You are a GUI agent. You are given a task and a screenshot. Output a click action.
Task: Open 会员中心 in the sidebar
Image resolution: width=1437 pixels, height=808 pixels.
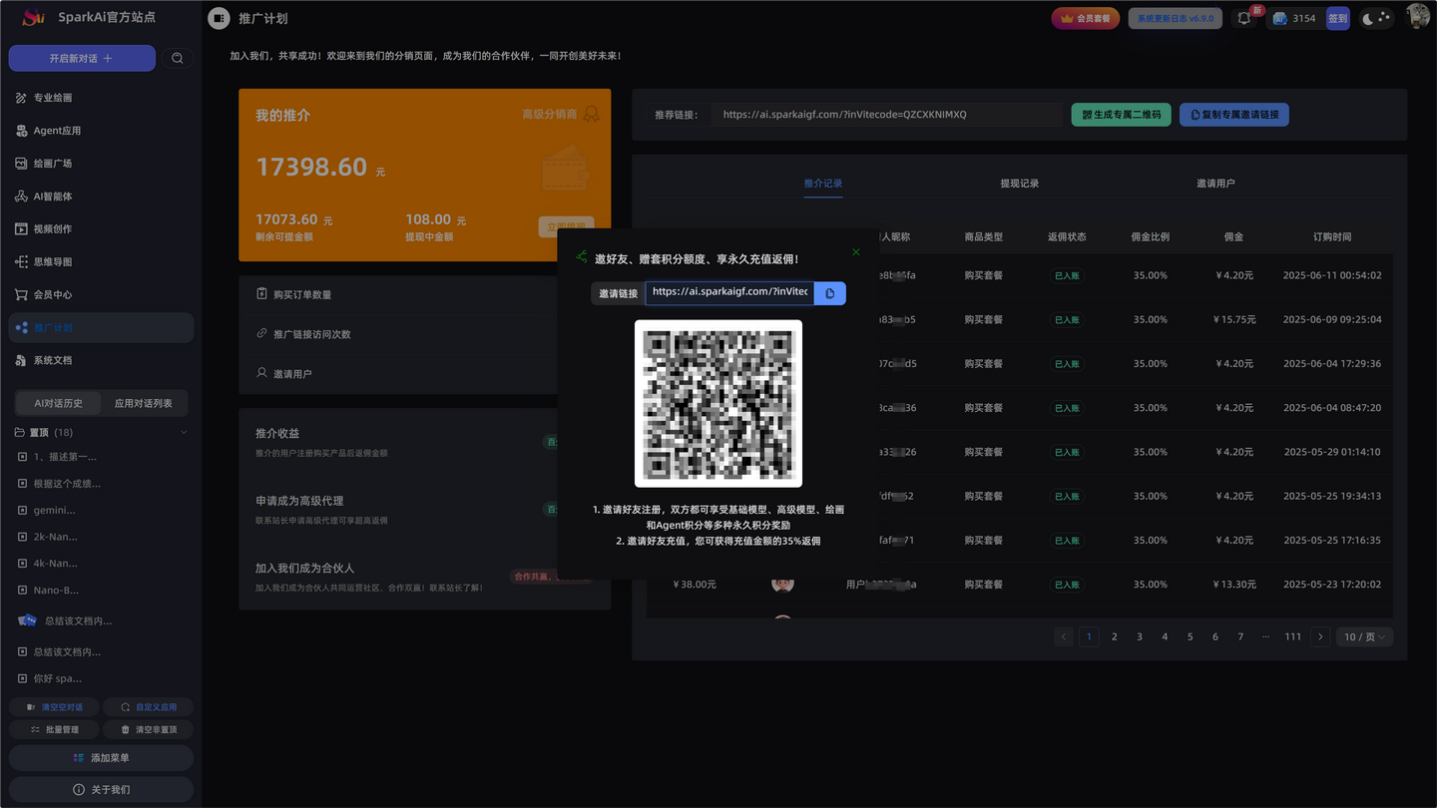point(101,294)
